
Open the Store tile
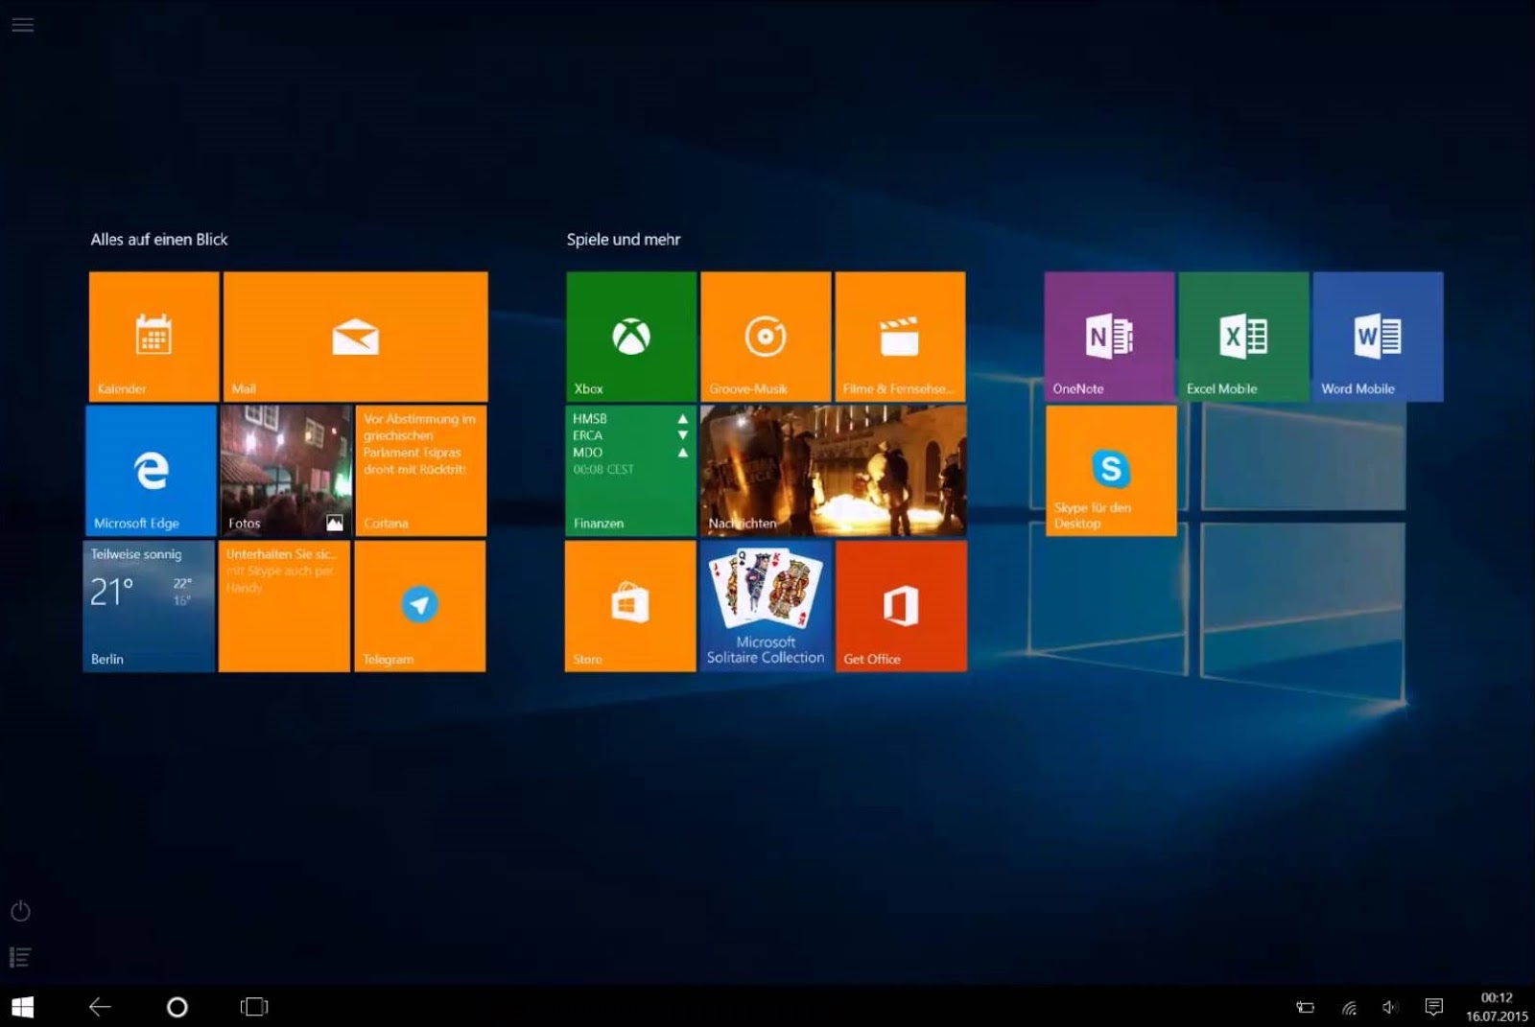click(x=630, y=606)
